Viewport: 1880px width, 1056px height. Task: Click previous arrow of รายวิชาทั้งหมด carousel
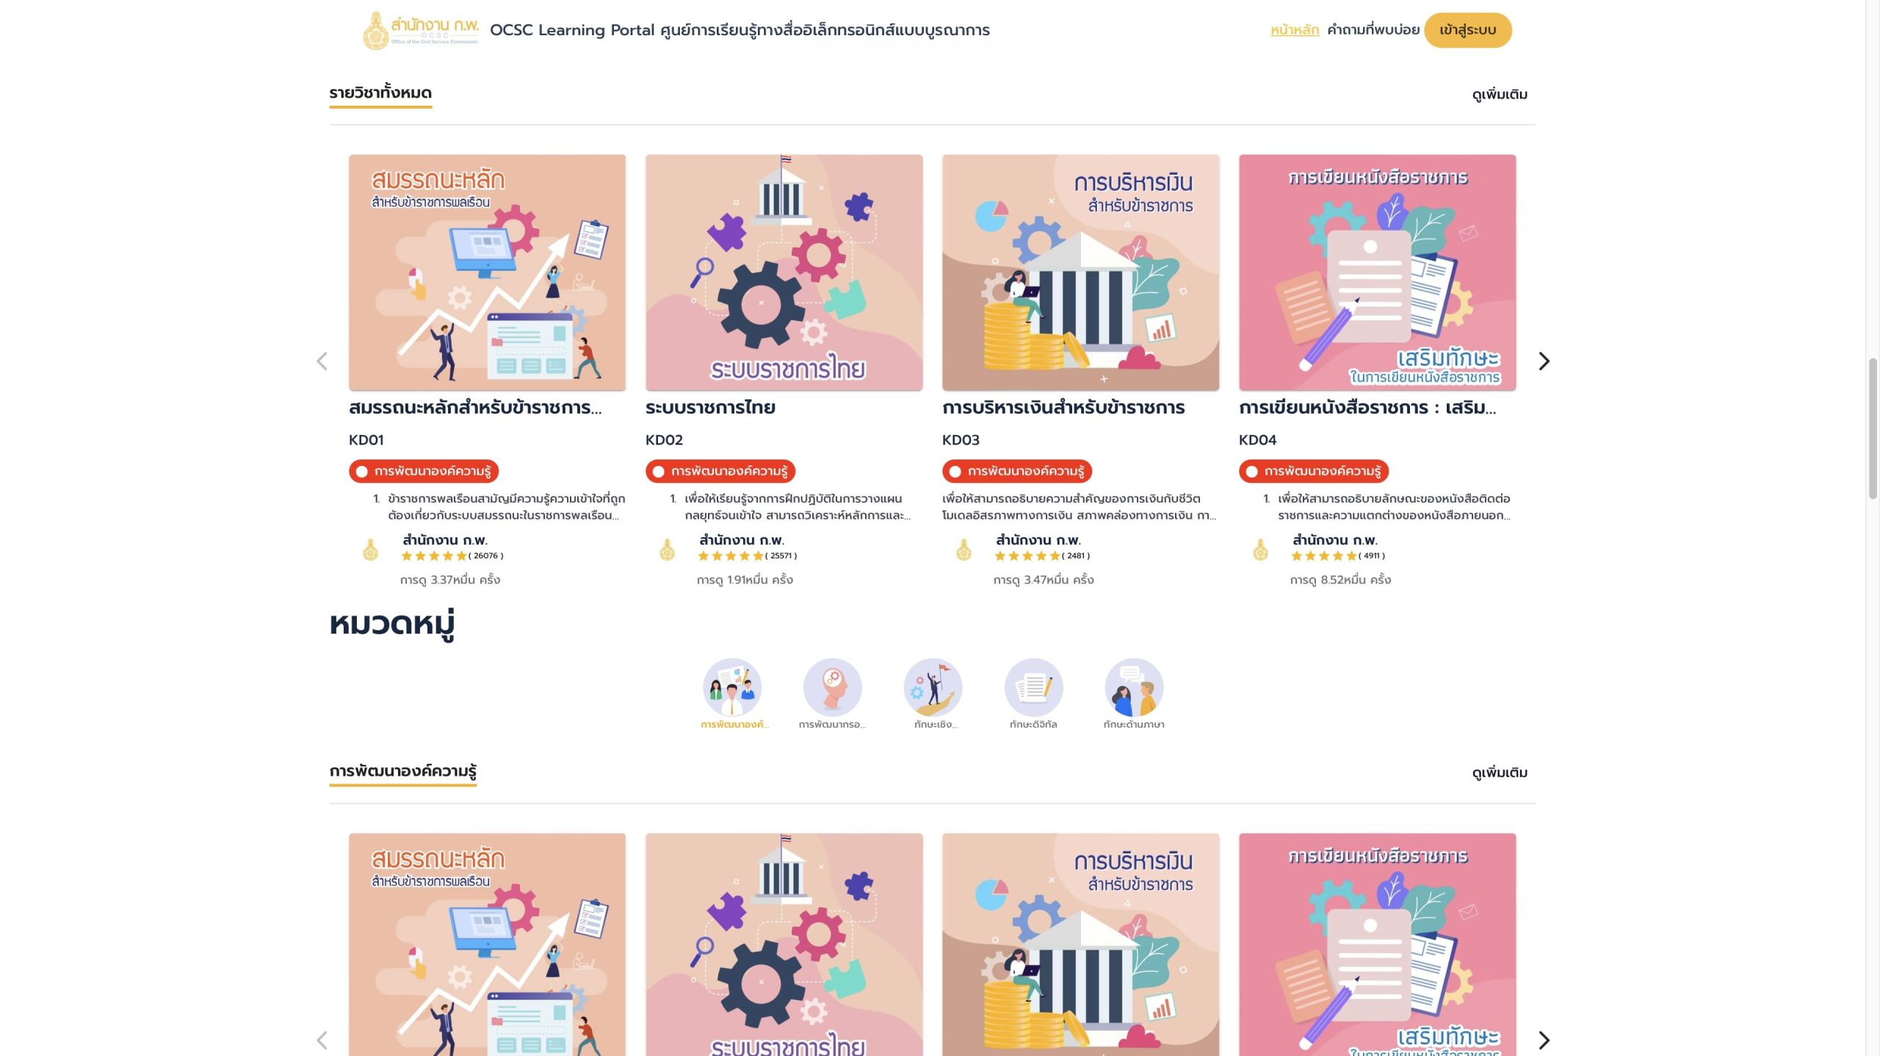[322, 361]
